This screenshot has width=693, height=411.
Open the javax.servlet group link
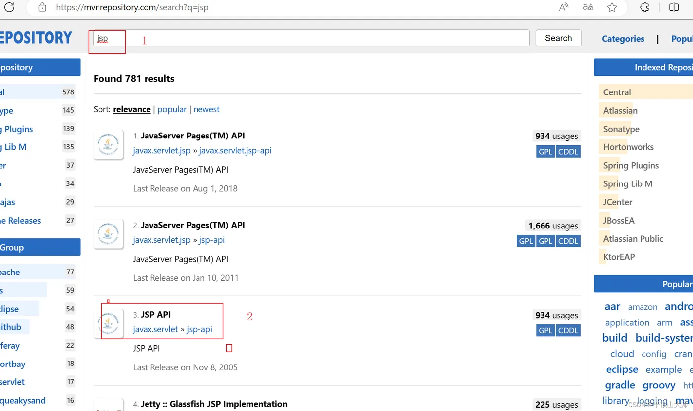coord(155,329)
